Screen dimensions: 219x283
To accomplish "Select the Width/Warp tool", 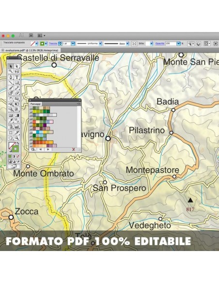I will [x=11, y=104].
